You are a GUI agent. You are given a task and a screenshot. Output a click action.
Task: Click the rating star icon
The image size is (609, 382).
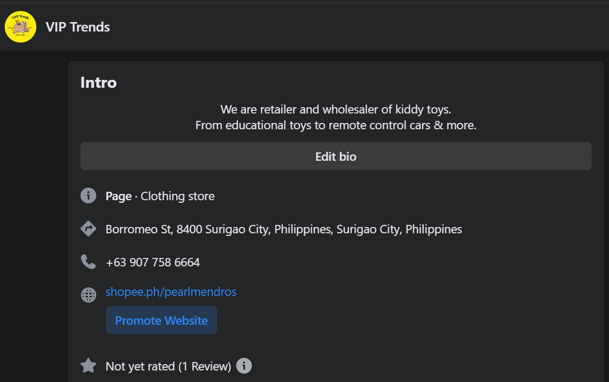click(x=88, y=366)
